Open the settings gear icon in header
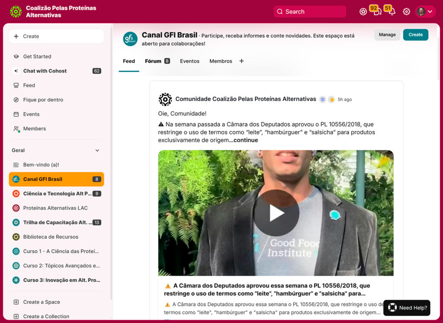 406,12
